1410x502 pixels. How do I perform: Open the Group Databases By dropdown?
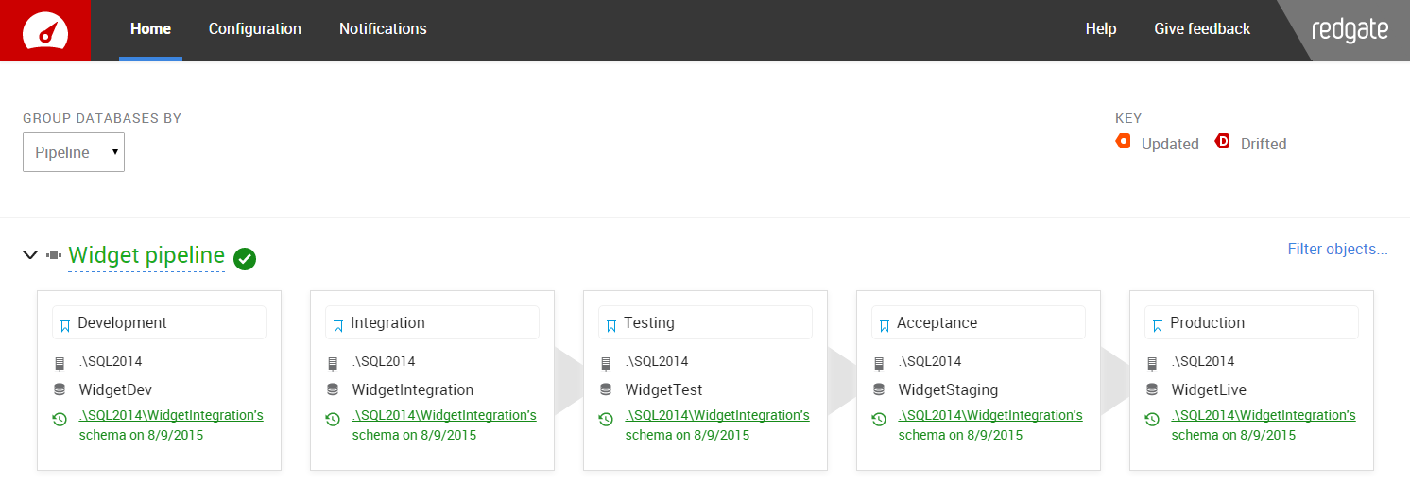(74, 152)
